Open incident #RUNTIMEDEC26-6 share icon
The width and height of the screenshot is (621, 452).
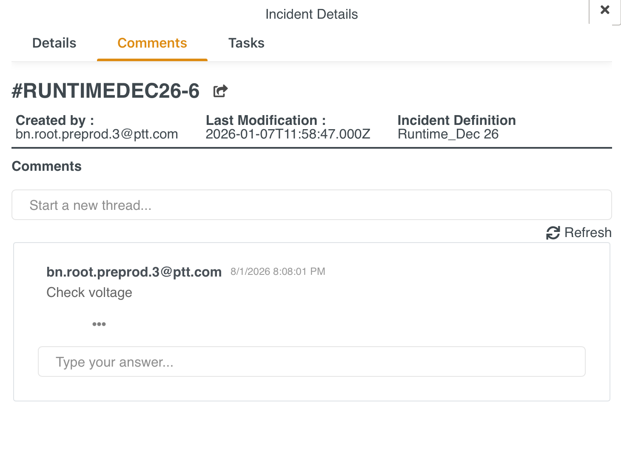[x=220, y=91]
